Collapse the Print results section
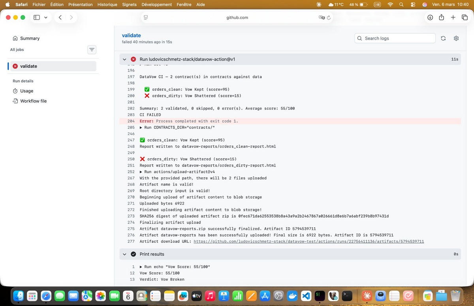This screenshot has height=306, width=474. pyautogui.click(x=124, y=254)
